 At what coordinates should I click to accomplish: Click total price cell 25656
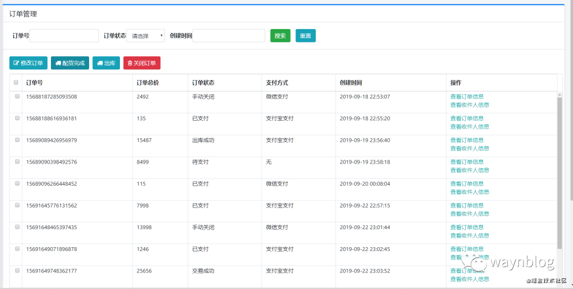pyautogui.click(x=144, y=271)
